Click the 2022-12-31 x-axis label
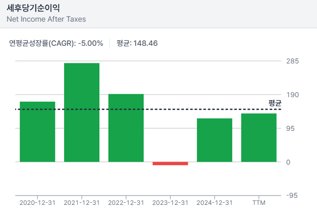317x224 pixels. pos(126,202)
